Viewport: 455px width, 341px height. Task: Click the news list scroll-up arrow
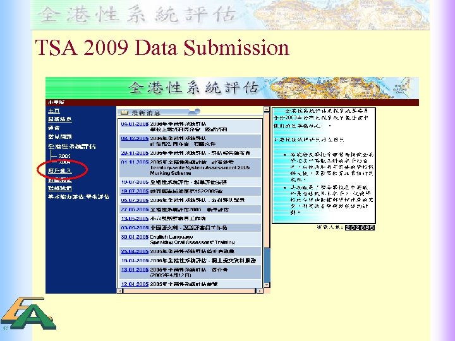tap(267, 109)
